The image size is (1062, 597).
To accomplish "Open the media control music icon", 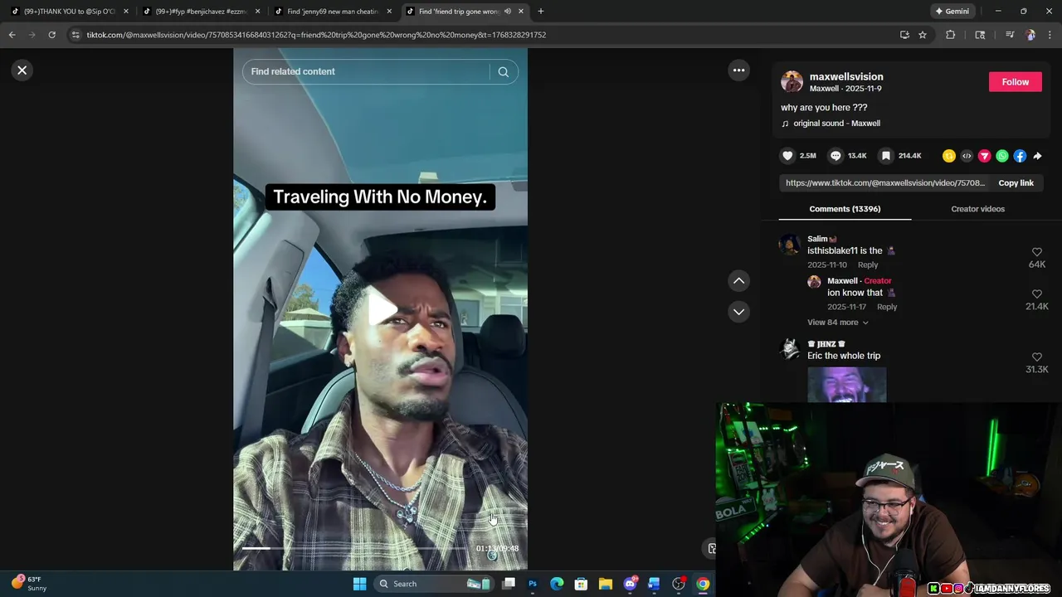I will (1010, 35).
